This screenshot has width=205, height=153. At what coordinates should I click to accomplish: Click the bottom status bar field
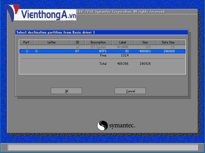103,148
